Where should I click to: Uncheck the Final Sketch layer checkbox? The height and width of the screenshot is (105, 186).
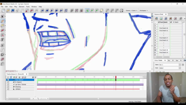8,80
